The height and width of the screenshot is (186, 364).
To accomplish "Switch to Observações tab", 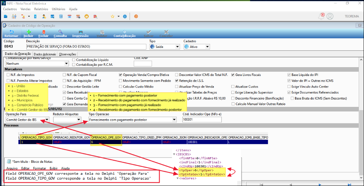I will coord(67,54).
